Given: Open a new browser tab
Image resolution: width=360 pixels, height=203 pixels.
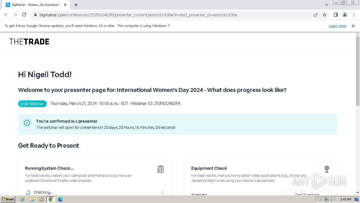Looking at the screenshot, I should 76,5.
